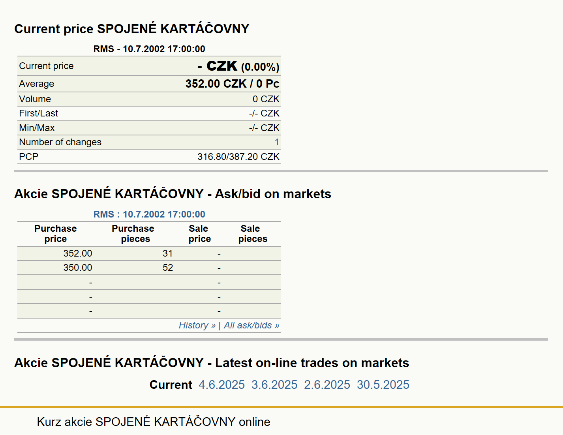This screenshot has width=563, height=435.
Task: Click the Current price value (0.00%)
Action: (260, 67)
